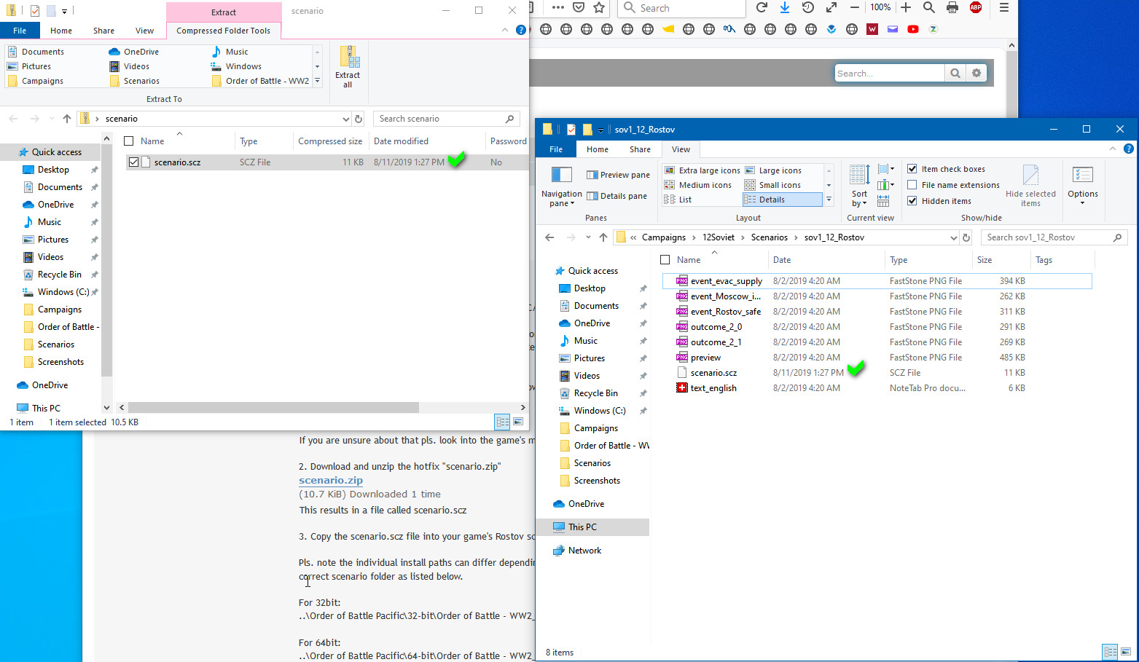Viewport: 1139px width, 662px height.
Task: Open quick access toolbar dropdown in Rostov title bar
Action: coord(601,130)
